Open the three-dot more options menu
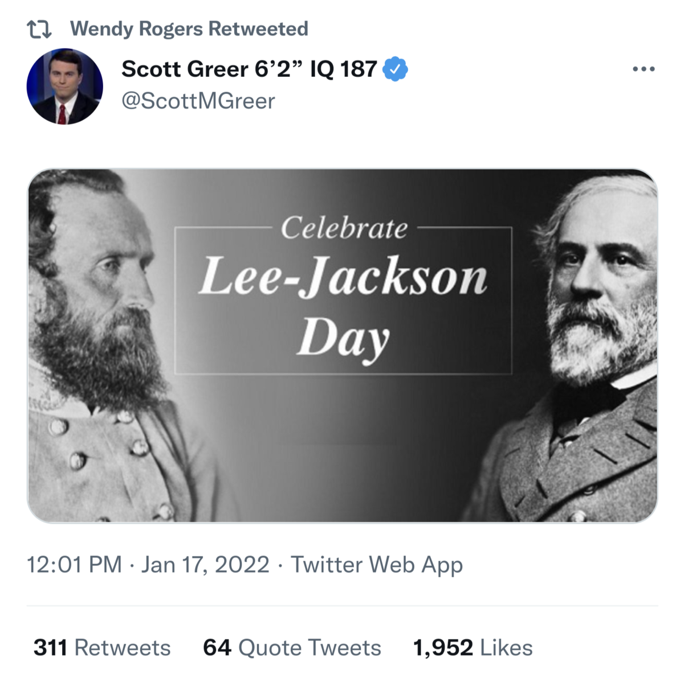This screenshot has width=684, height=682. point(644,69)
